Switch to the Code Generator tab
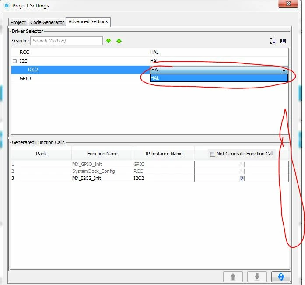The width and height of the screenshot is (305, 285). (x=47, y=22)
